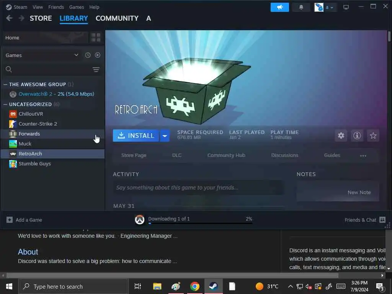
Task: Go back with the left arrow
Action: click(9, 18)
